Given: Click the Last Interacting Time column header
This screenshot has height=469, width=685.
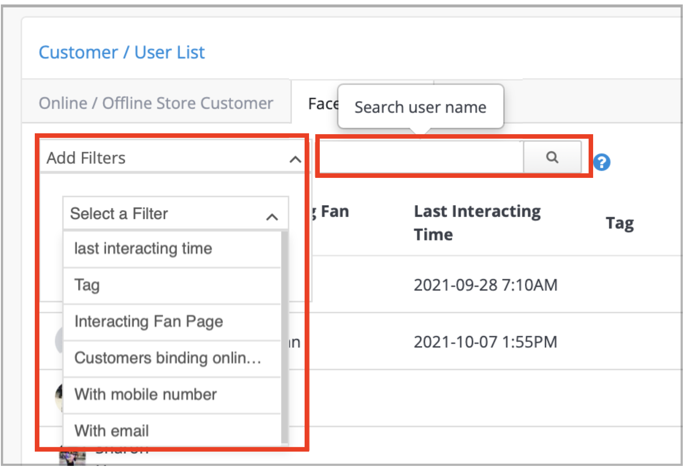Looking at the screenshot, I should pos(477,222).
